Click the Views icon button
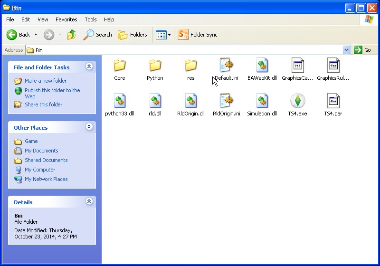This screenshot has width=380, height=266. pos(161,35)
